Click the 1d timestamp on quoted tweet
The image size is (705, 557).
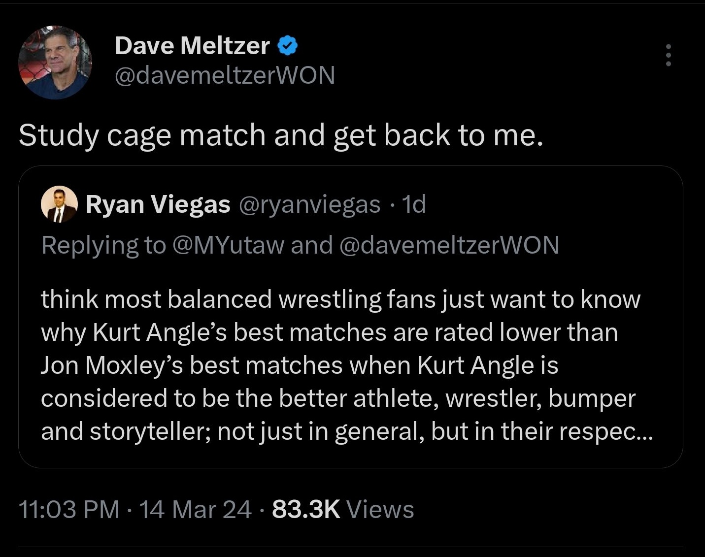pos(413,204)
